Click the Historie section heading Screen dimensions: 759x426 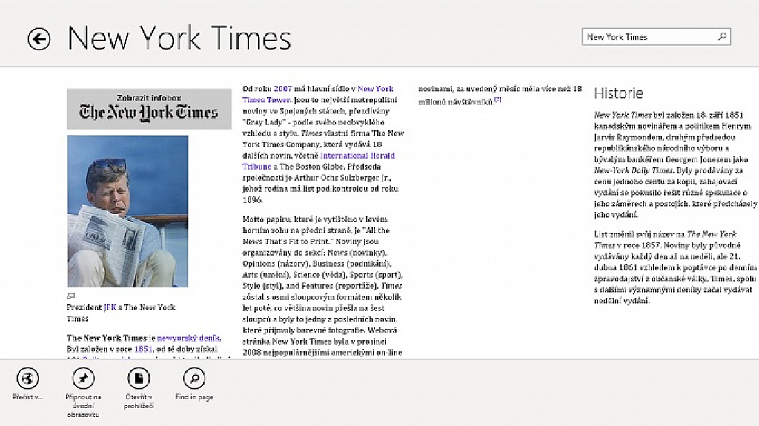[x=619, y=93]
